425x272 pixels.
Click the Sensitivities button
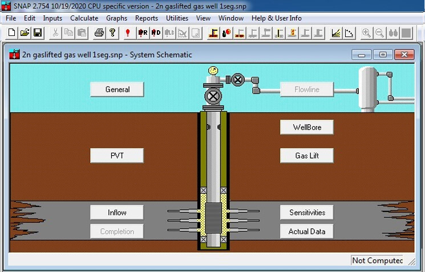click(x=306, y=213)
